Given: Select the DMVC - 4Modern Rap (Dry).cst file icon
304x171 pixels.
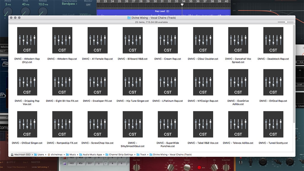Looking at the screenshot, I should click(x=27, y=40).
